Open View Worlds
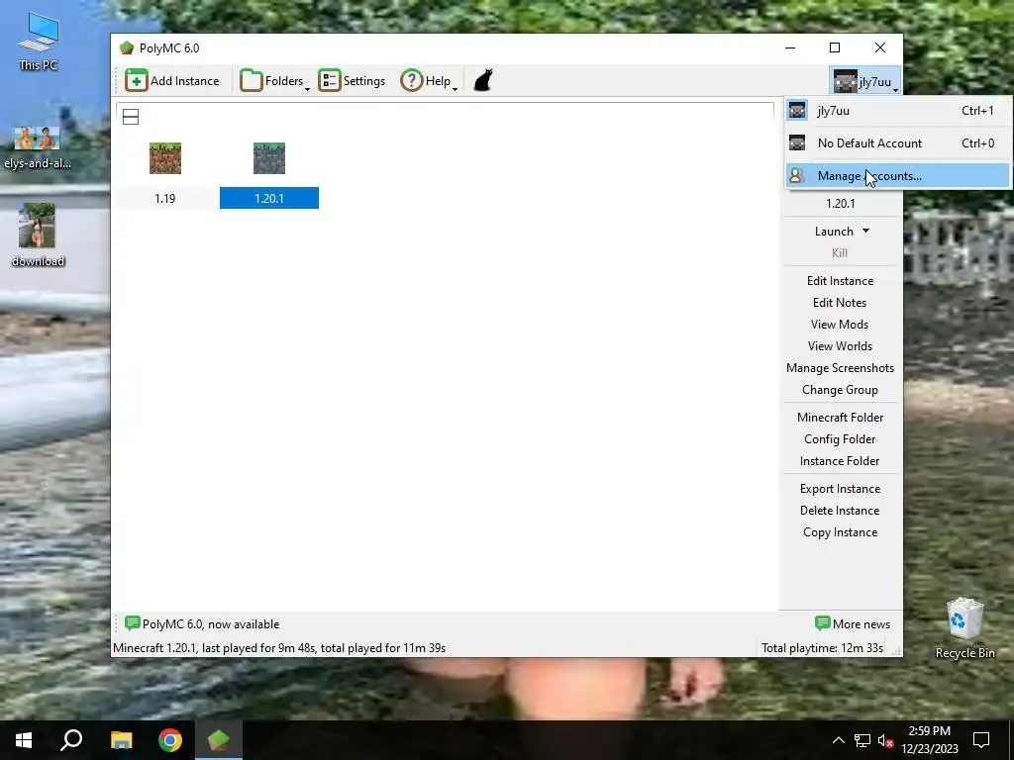The width and height of the screenshot is (1014, 760). coord(840,346)
